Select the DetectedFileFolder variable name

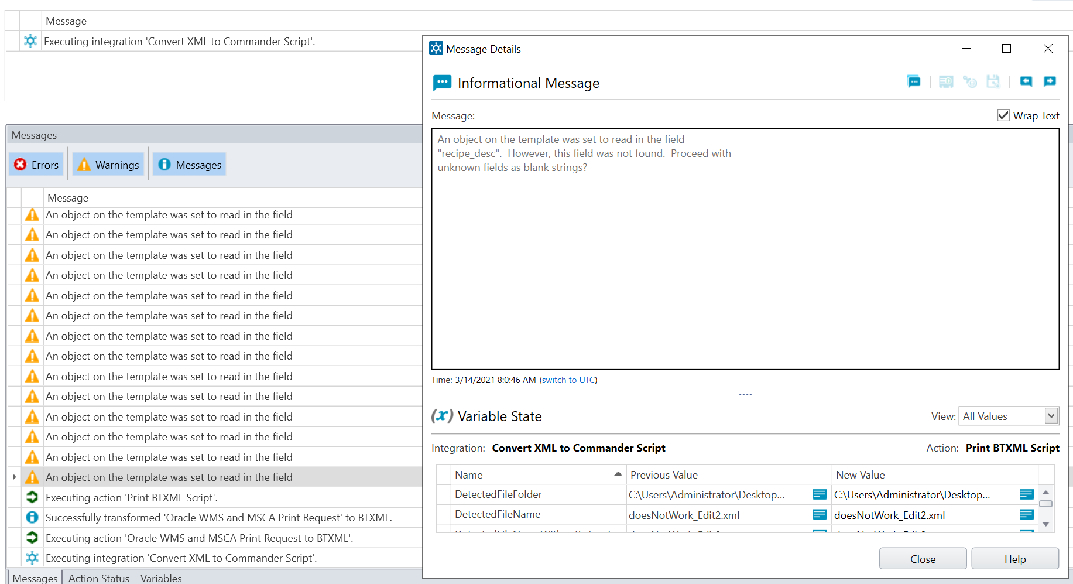pos(498,494)
